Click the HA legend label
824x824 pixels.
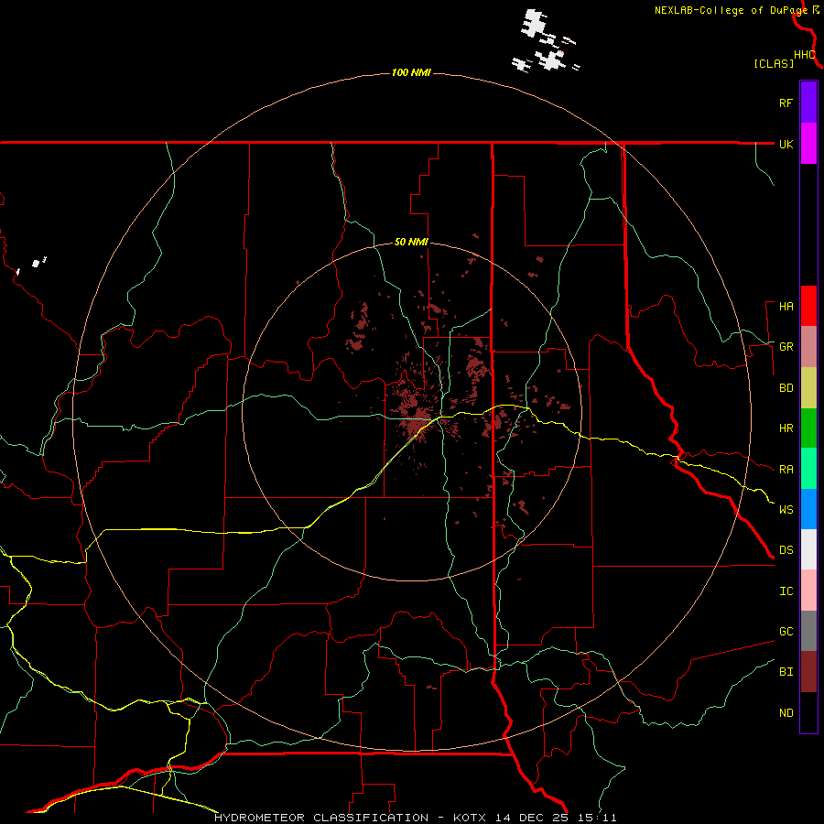[786, 307]
